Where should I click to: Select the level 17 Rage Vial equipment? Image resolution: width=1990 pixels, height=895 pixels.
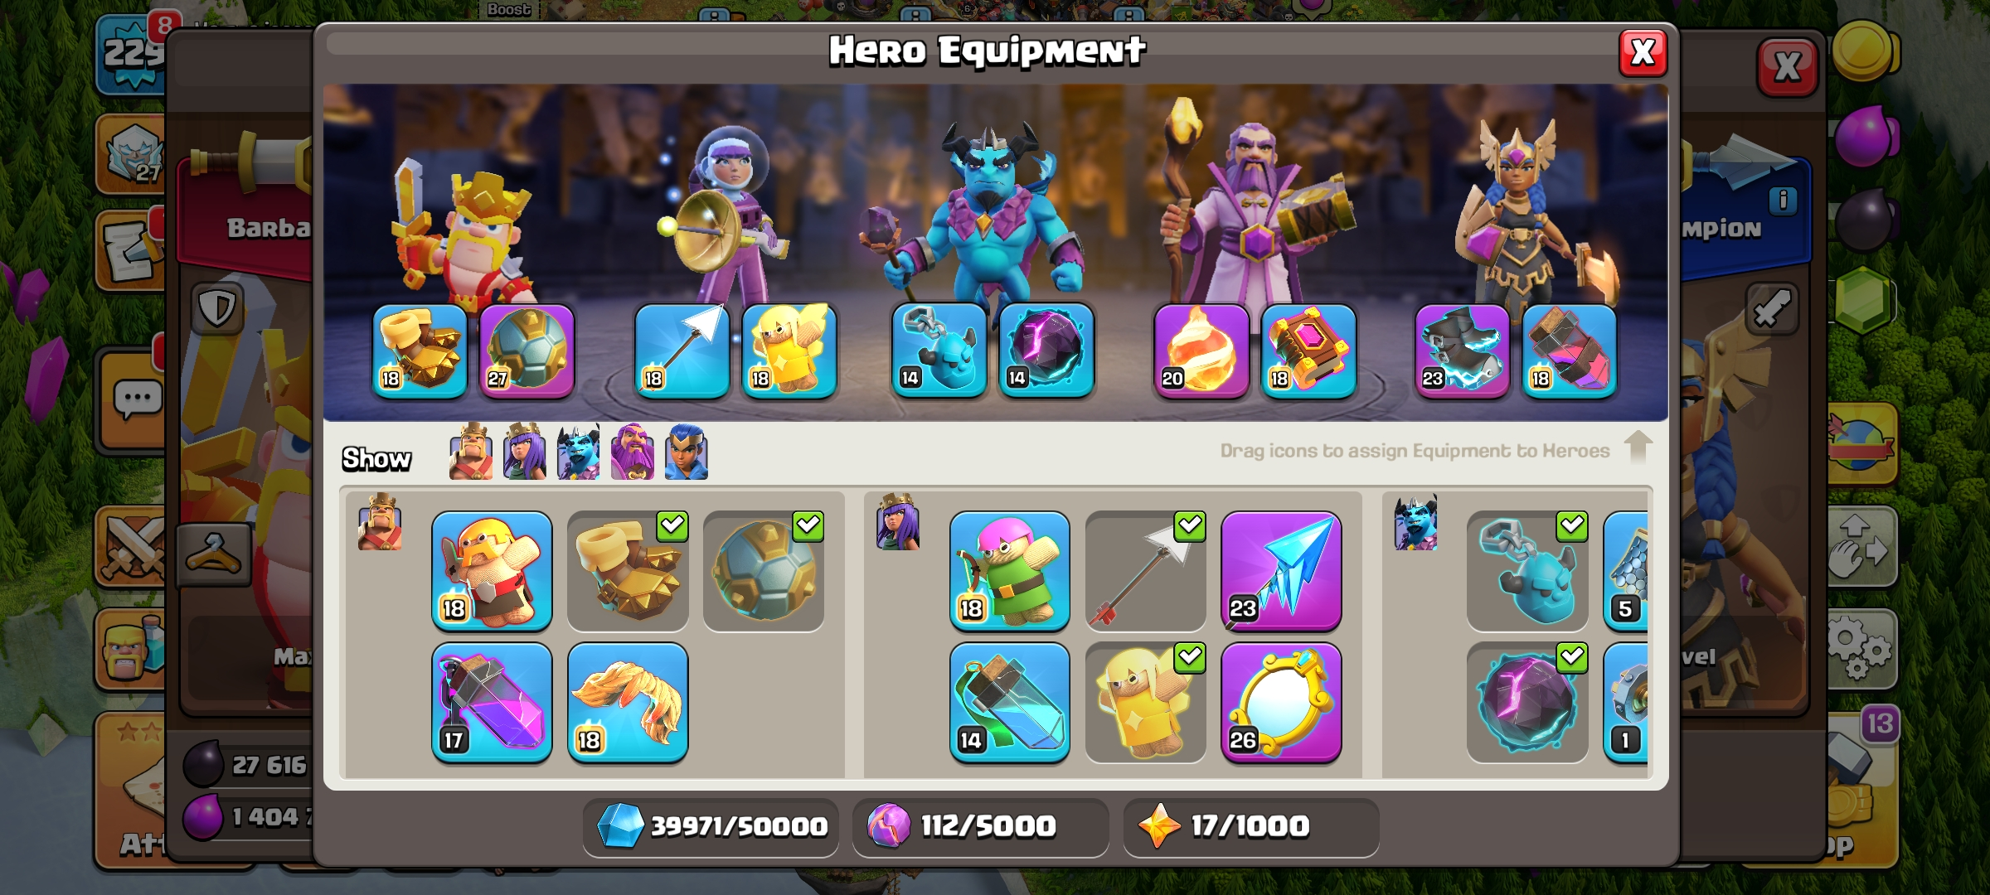click(x=492, y=702)
